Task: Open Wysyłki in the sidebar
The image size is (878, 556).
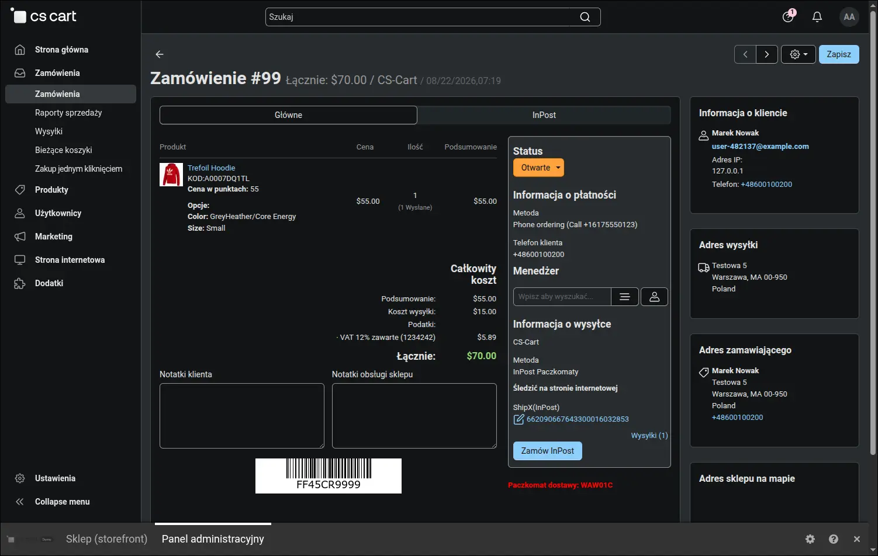Action: tap(49, 131)
